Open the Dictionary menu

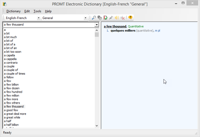(x=14, y=11)
